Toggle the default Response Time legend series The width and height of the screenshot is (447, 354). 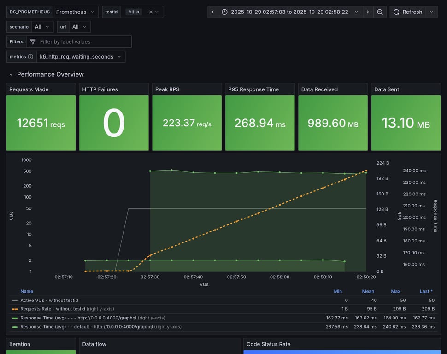pos(86,327)
